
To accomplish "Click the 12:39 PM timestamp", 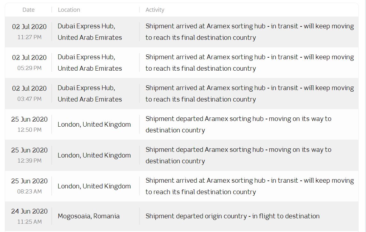I will (x=29, y=161).
